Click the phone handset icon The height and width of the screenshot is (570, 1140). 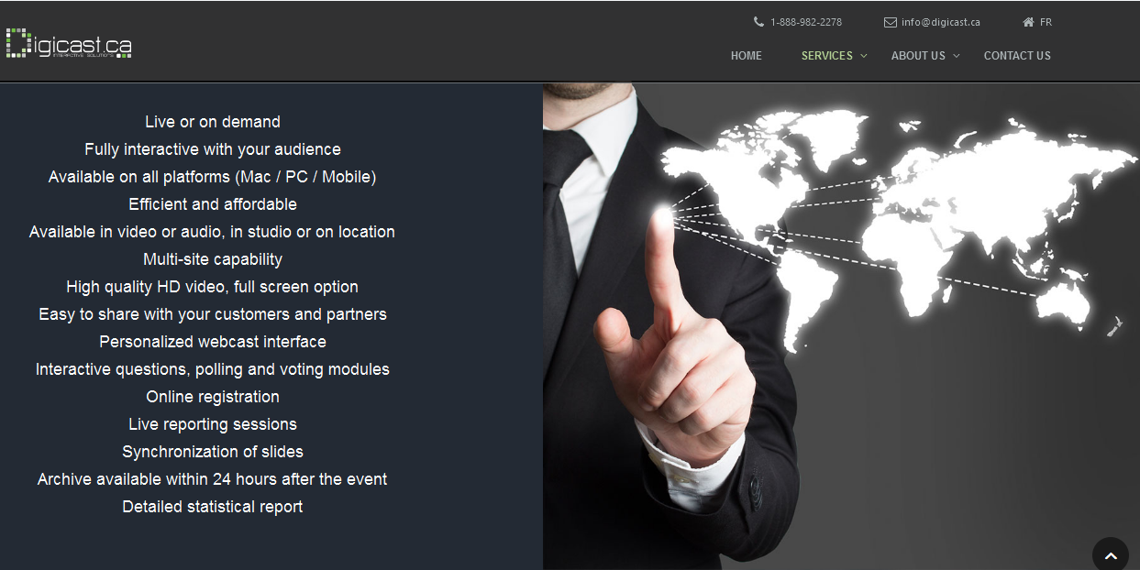pyautogui.click(x=758, y=22)
